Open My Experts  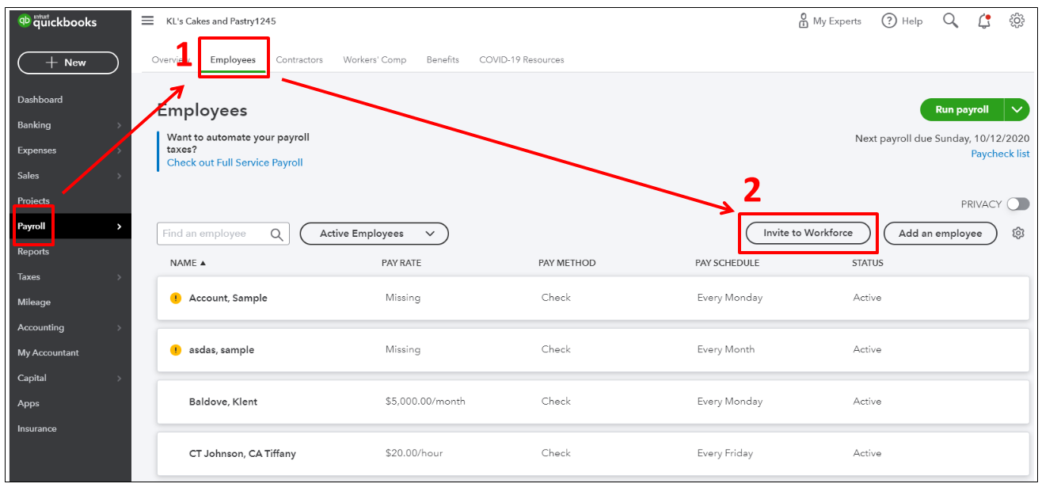[830, 21]
